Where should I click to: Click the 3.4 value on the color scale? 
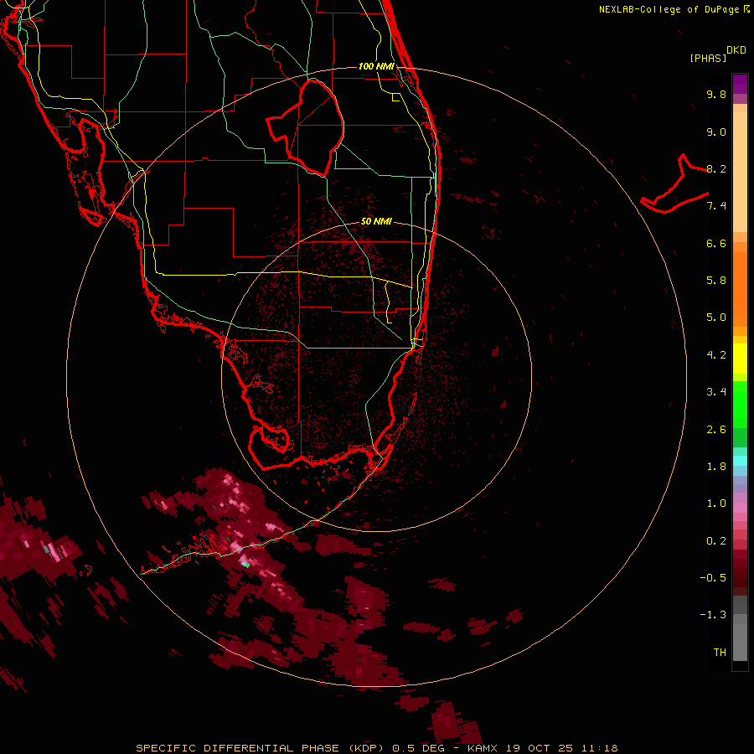click(x=716, y=392)
